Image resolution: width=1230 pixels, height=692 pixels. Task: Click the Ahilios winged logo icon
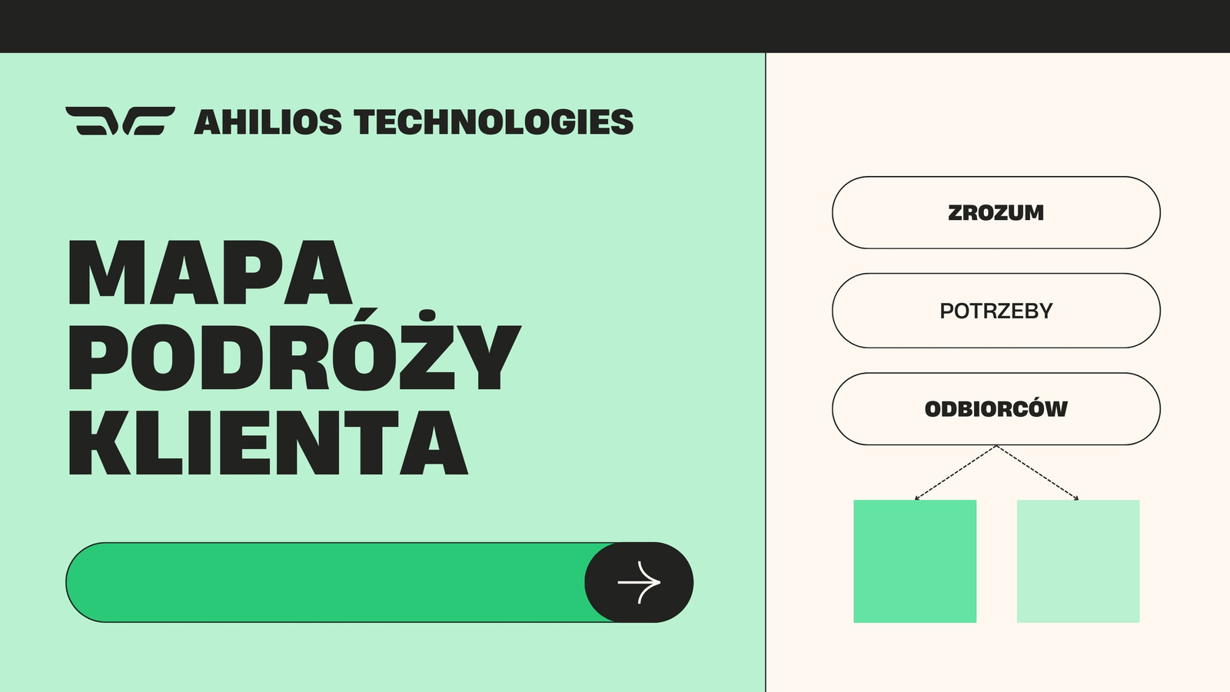tap(120, 121)
